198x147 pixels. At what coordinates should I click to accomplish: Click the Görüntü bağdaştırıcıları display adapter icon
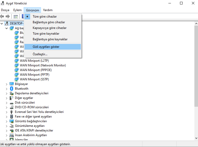[12, 121]
